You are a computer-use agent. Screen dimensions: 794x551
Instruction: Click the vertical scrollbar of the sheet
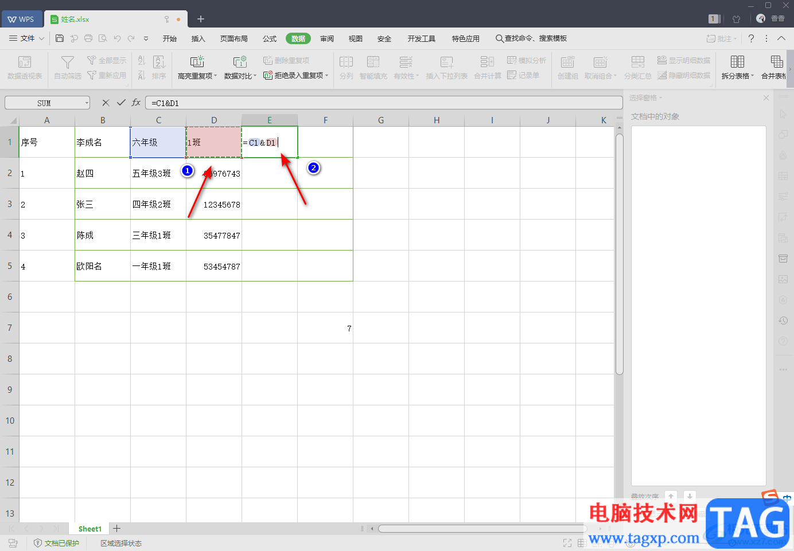(x=620, y=255)
